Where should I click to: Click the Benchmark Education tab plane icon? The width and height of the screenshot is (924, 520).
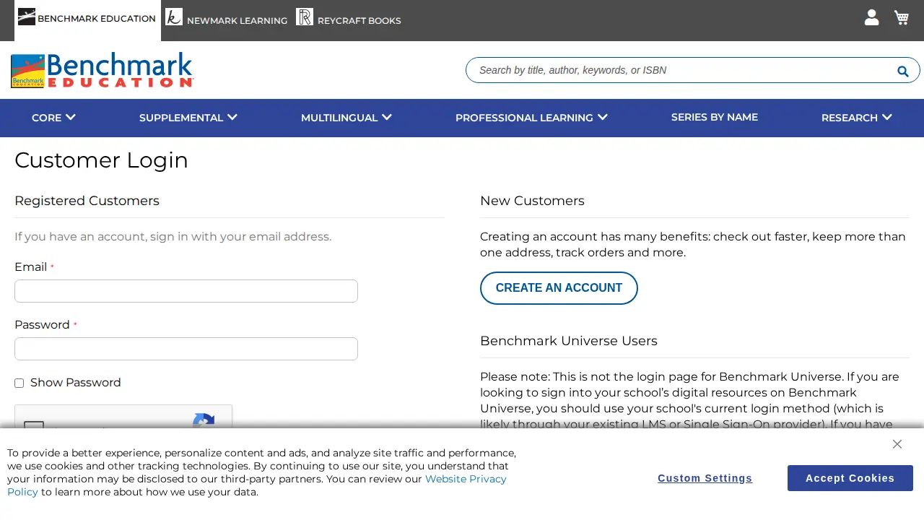coord(27,17)
